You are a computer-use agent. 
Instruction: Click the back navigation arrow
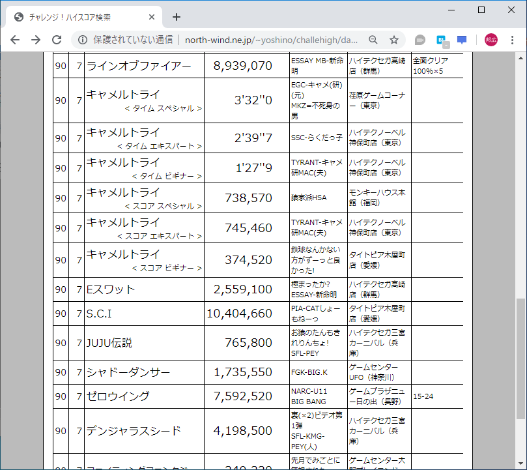point(14,39)
